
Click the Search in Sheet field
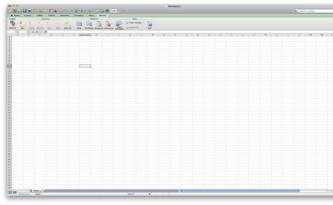[x=316, y=11]
